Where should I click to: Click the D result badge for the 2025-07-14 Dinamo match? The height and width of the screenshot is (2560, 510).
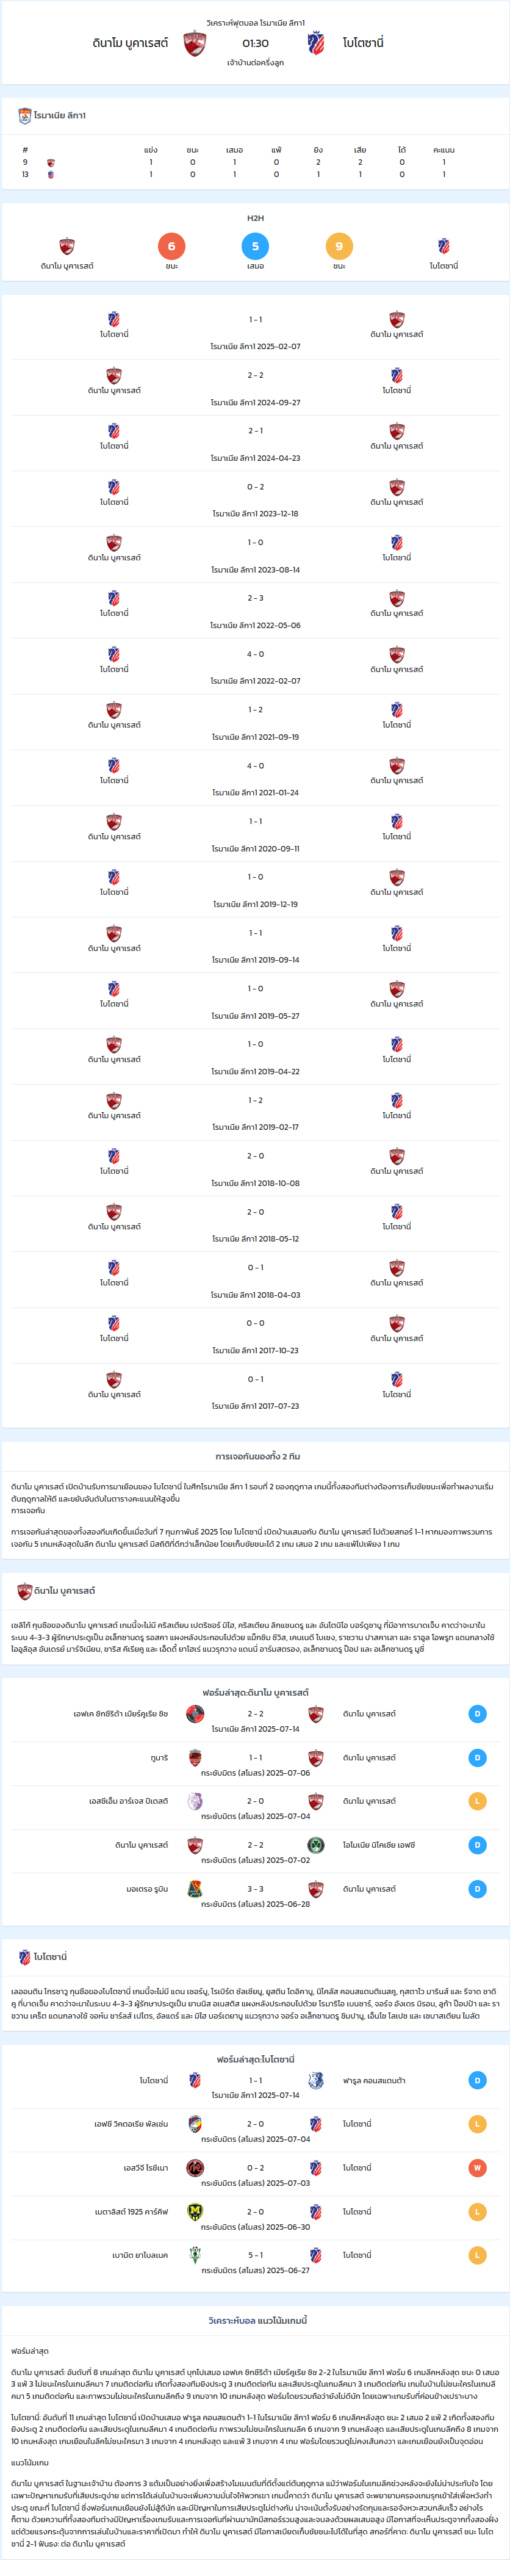[477, 1713]
